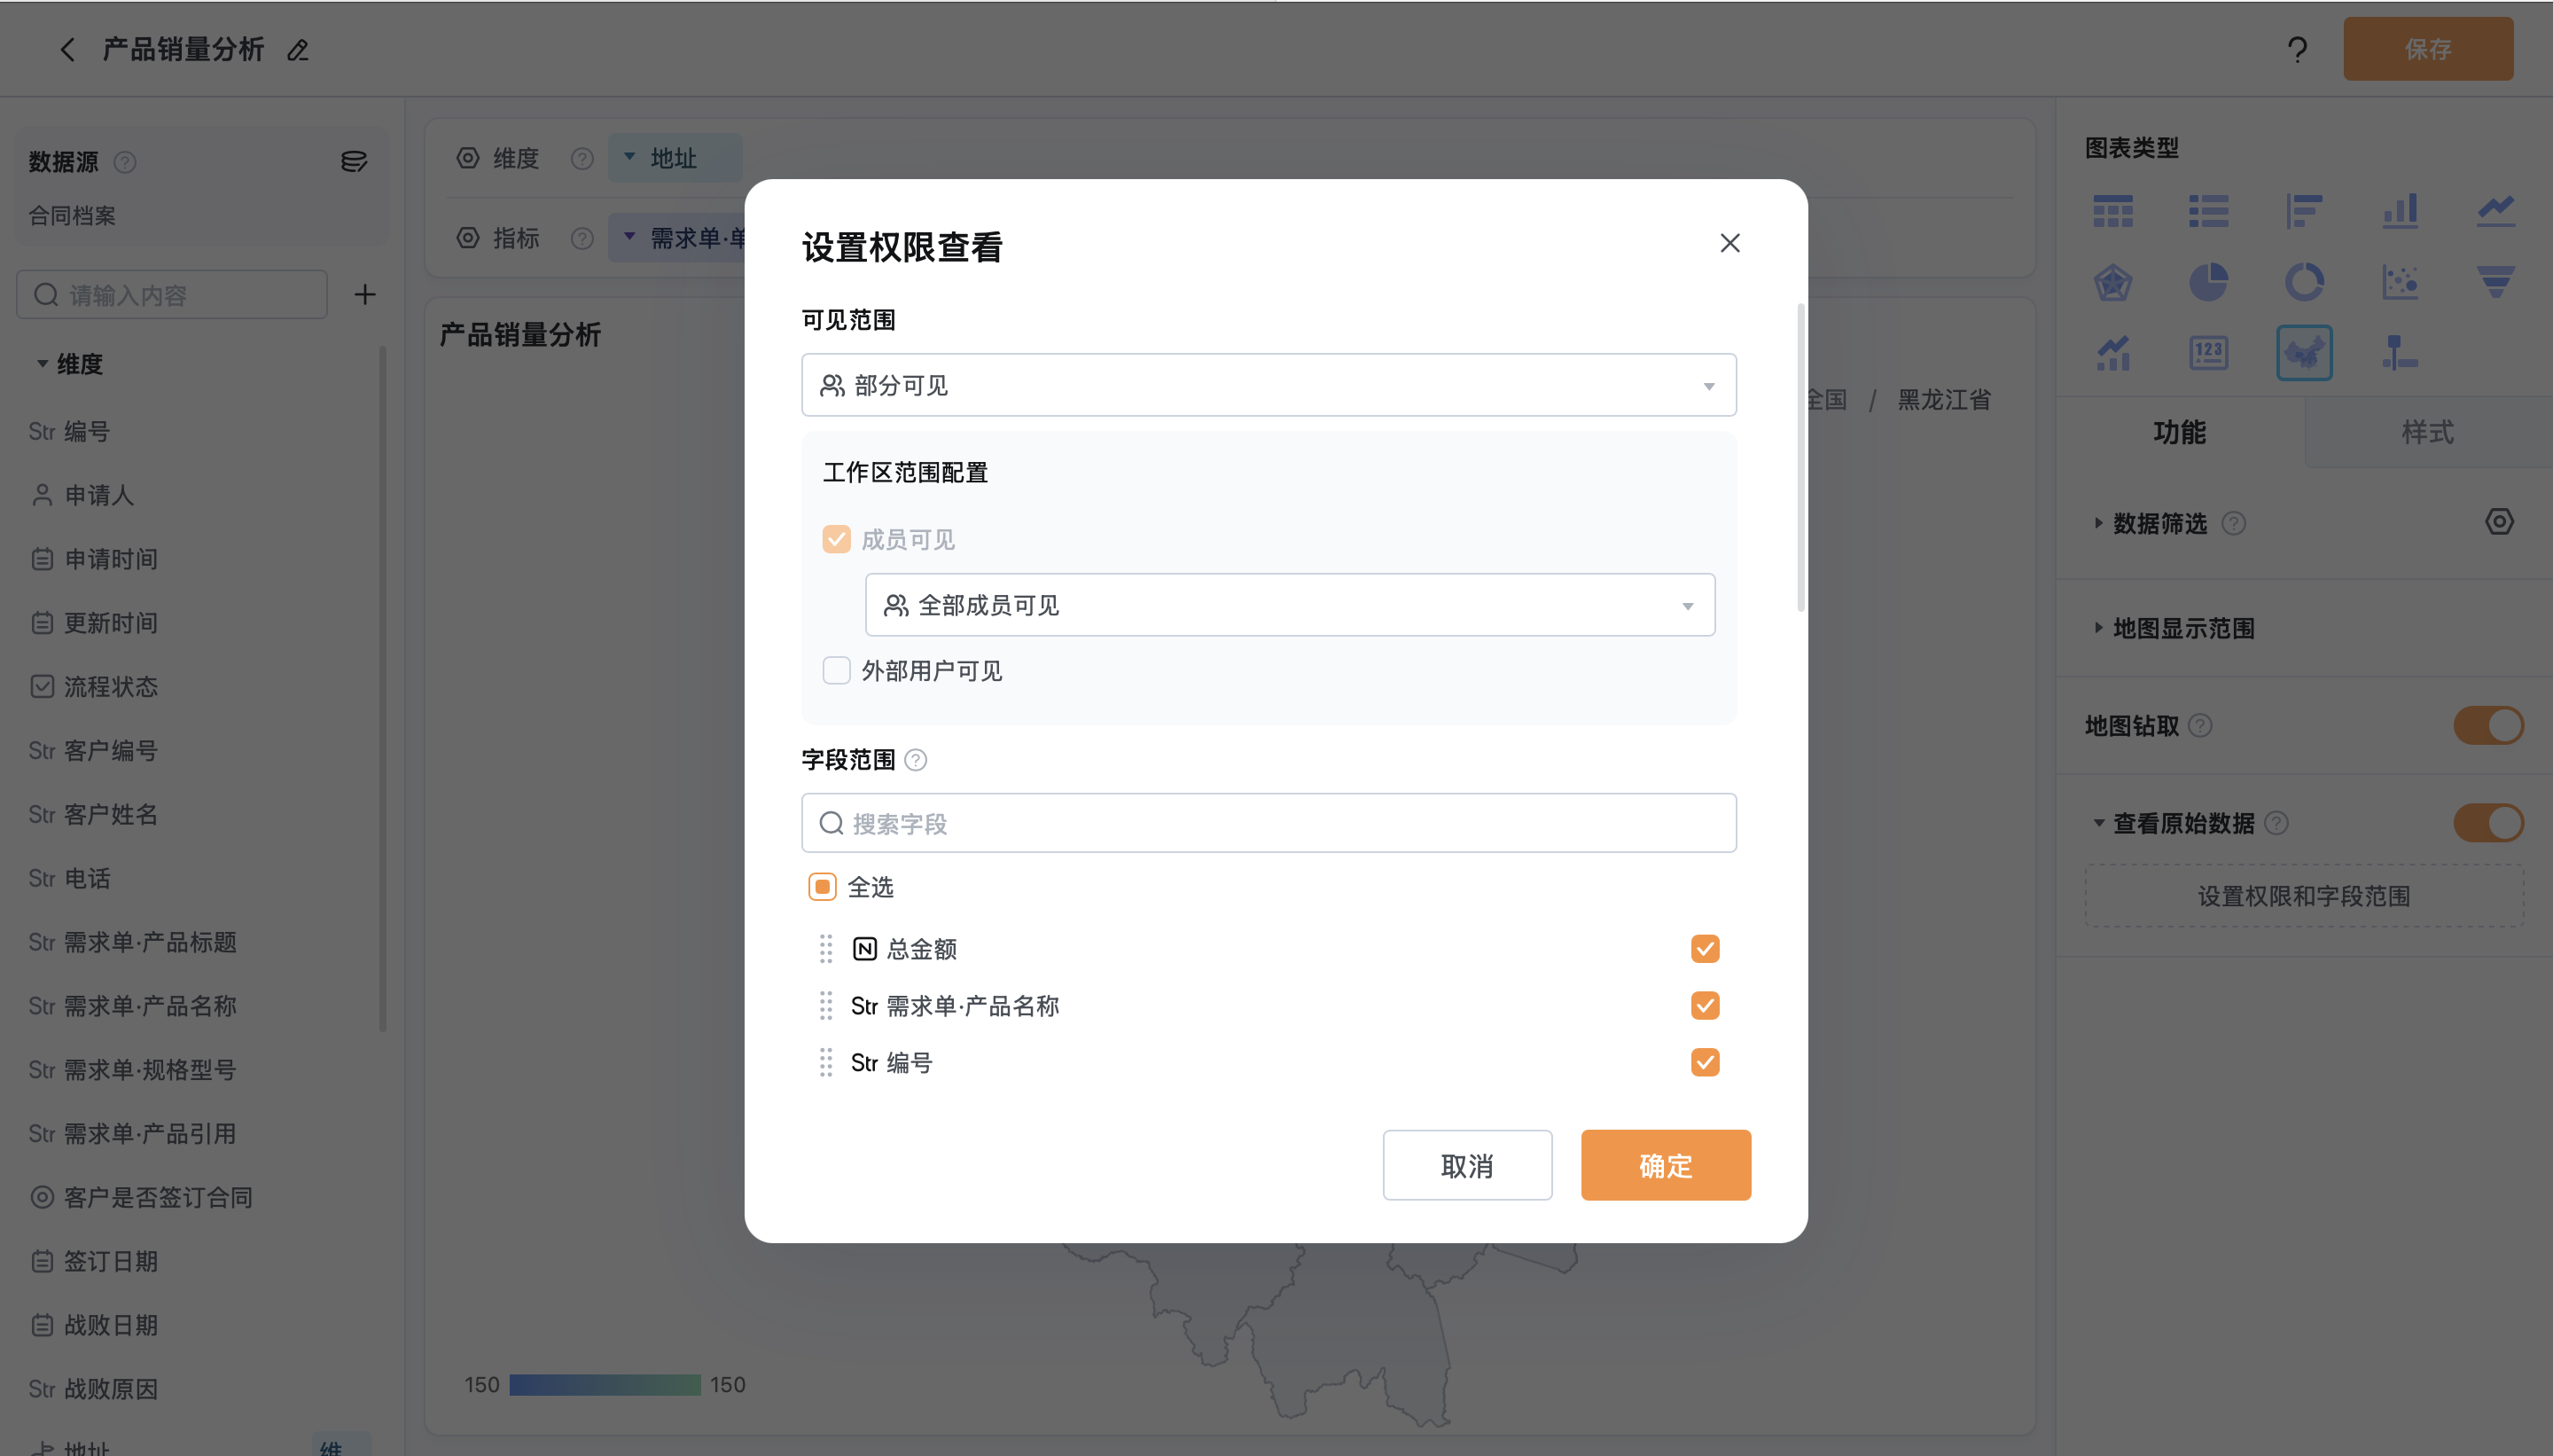
Task: Expand the 数据筛选 section
Action: [2097, 523]
